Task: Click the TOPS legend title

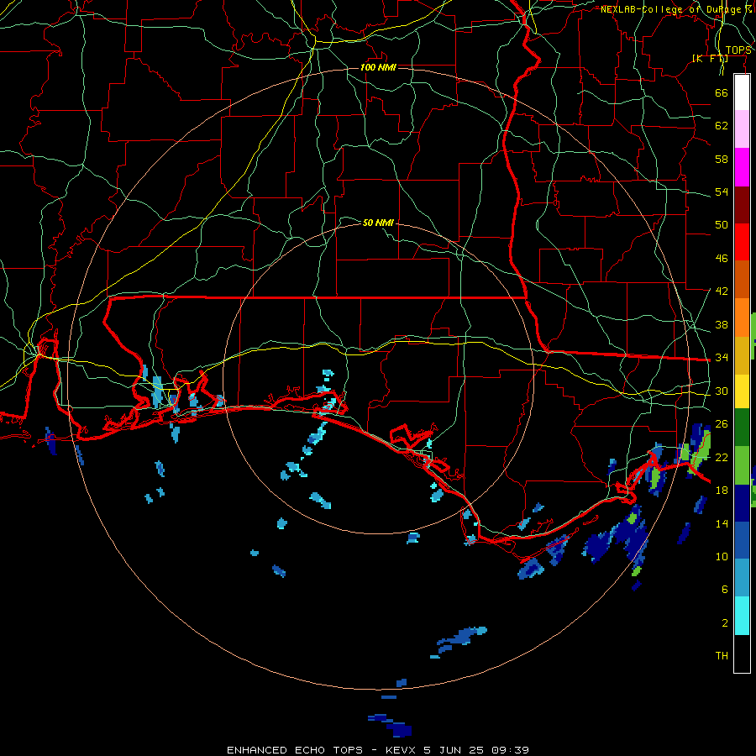Action: (x=738, y=50)
